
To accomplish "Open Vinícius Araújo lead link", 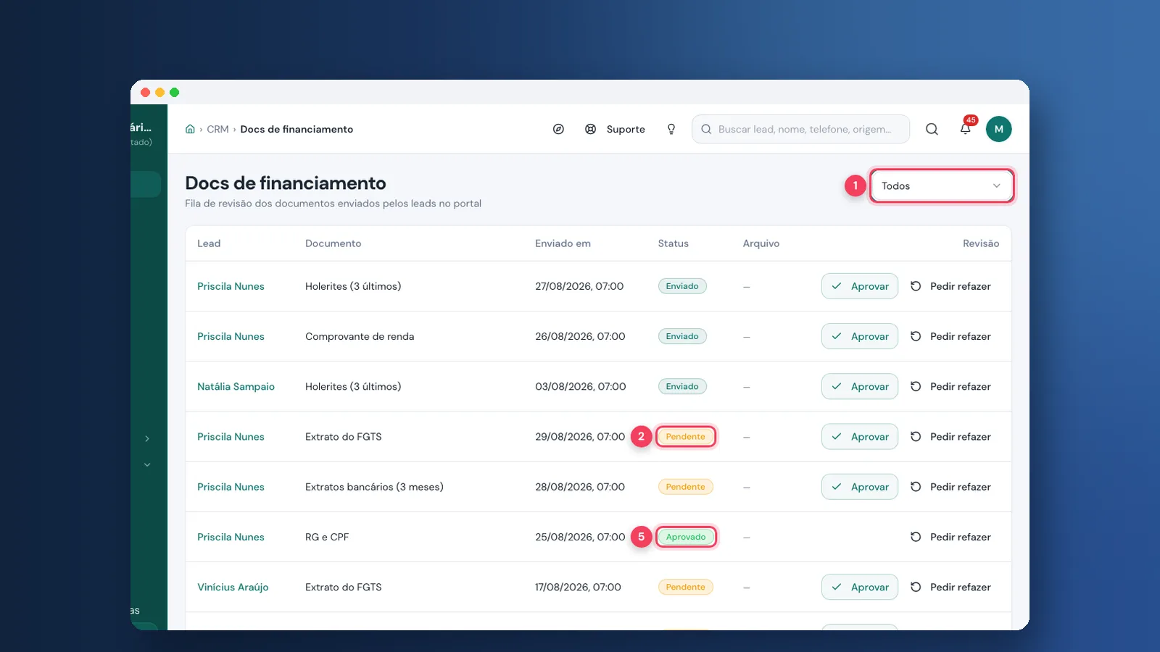I will point(233,587).
